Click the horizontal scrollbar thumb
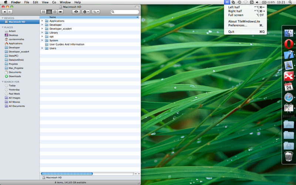Screen dimensions: 296x185 (x=67, y=174)
